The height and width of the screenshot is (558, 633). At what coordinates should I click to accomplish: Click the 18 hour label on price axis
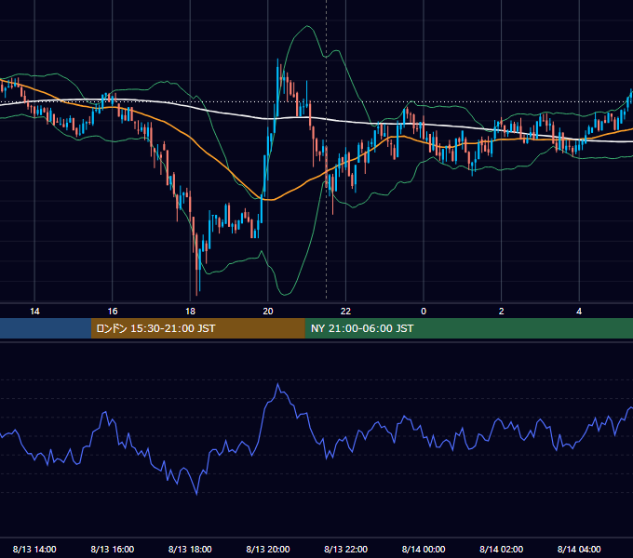coord(190,312)
